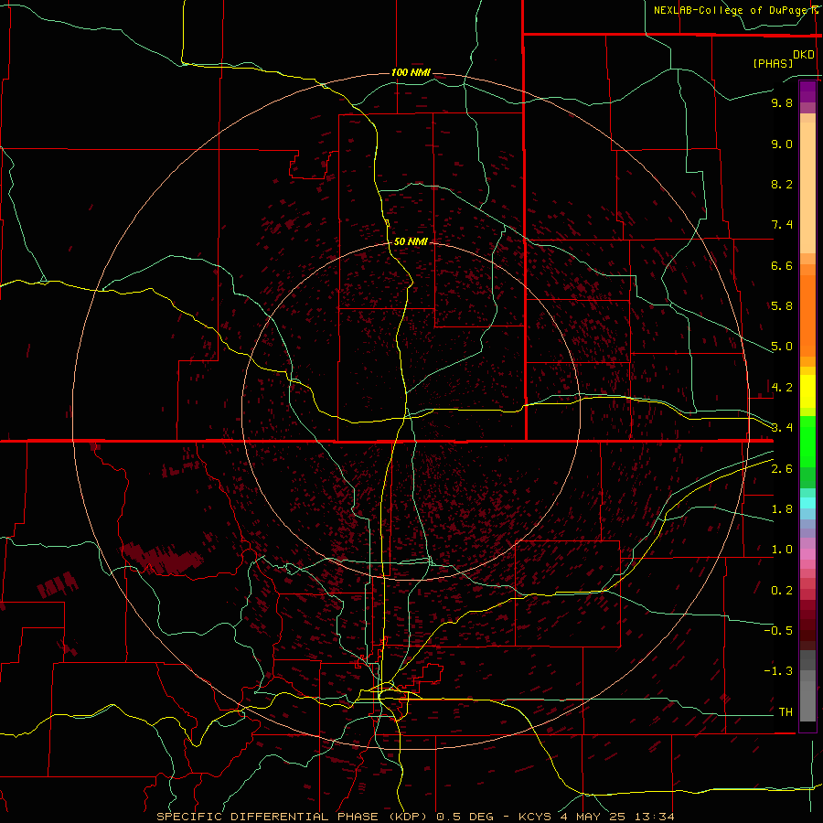
Task: Select the 0.2 scale value
Action: point(782,591)
